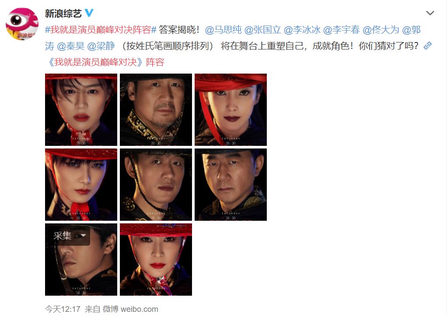The image size is (447, 318).
Task: Expand the post options chevron
Action: [430, 13]
